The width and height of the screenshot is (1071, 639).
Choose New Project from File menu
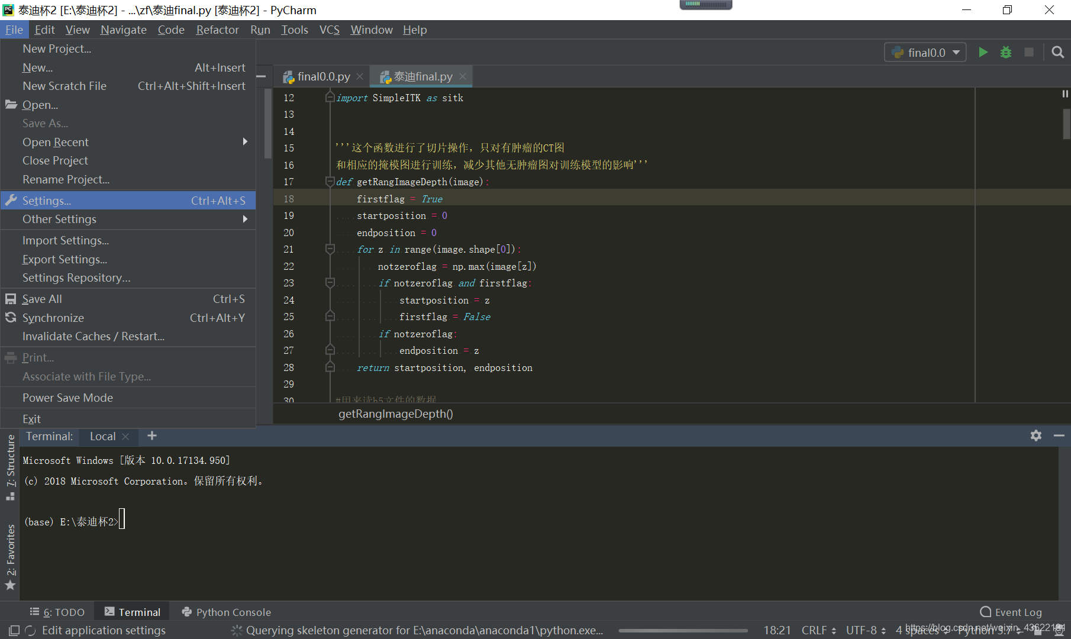pyautogui.click(x=128, y=49)
